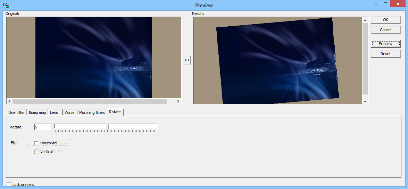Close the Preview dialog window
The width and height of the screenshot is (408, 189).
tap(399, 3)
